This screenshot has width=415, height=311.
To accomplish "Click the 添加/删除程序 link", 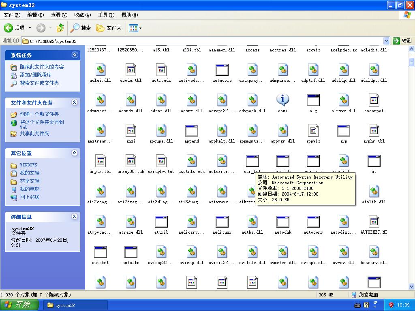I will (36, 75).
